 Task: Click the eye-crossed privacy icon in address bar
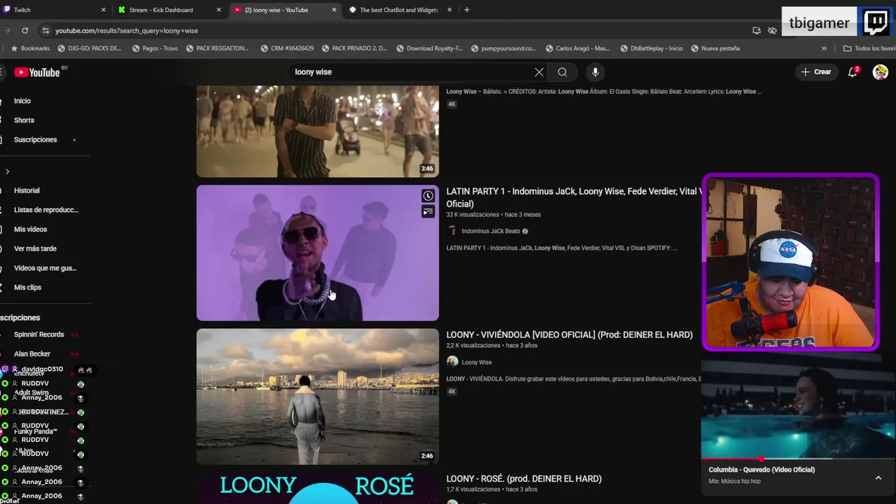[772, 31]
